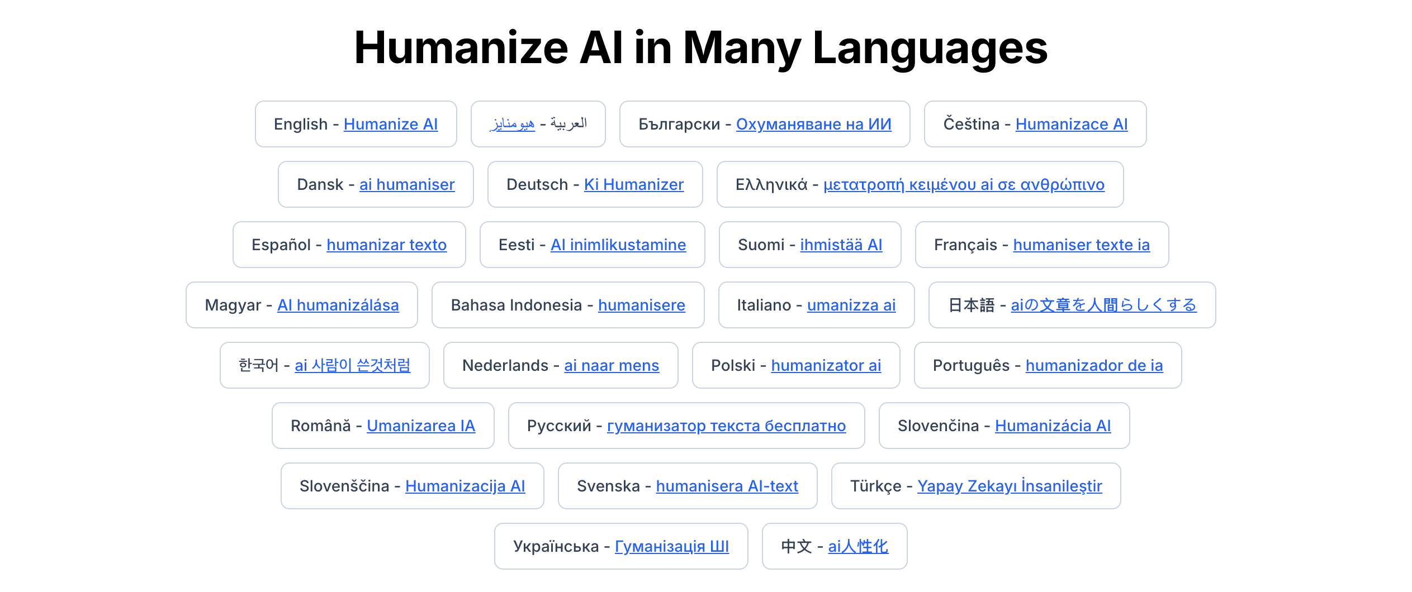Click the Polski 'humanizator ai' link

(x=826, y=365)
